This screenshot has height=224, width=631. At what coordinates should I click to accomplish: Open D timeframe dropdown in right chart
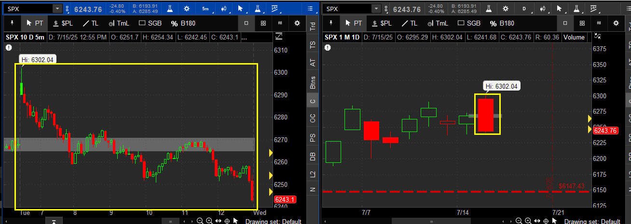(524, 9)
